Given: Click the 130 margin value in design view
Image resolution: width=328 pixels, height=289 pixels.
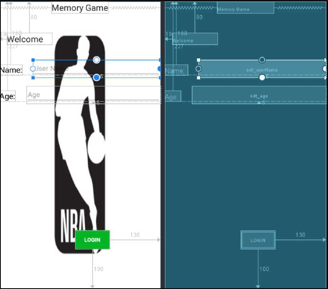Looking at the screenshot, I should pyautogui.click(x=135, y=235).
